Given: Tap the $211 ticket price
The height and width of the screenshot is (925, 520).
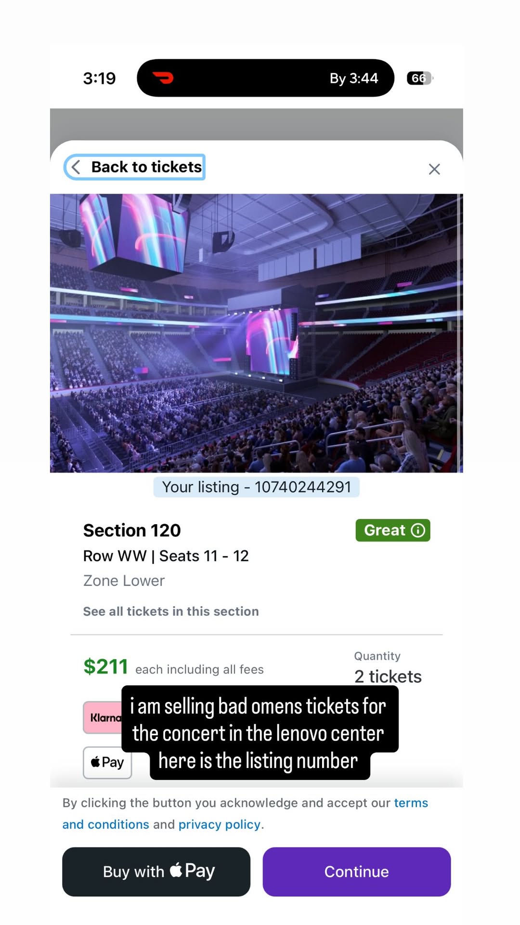Looking at the screenshot, I should coord(105,667).
